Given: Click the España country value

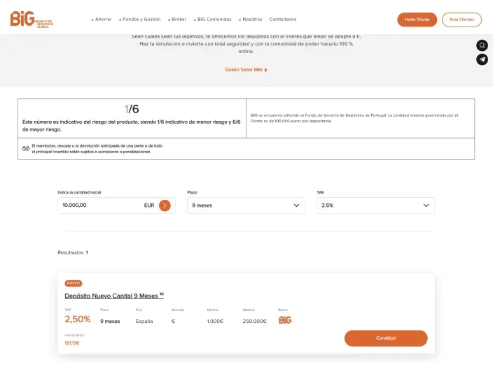Looking at the screenshot, I should pyautogui.click(x=144, y=321).
